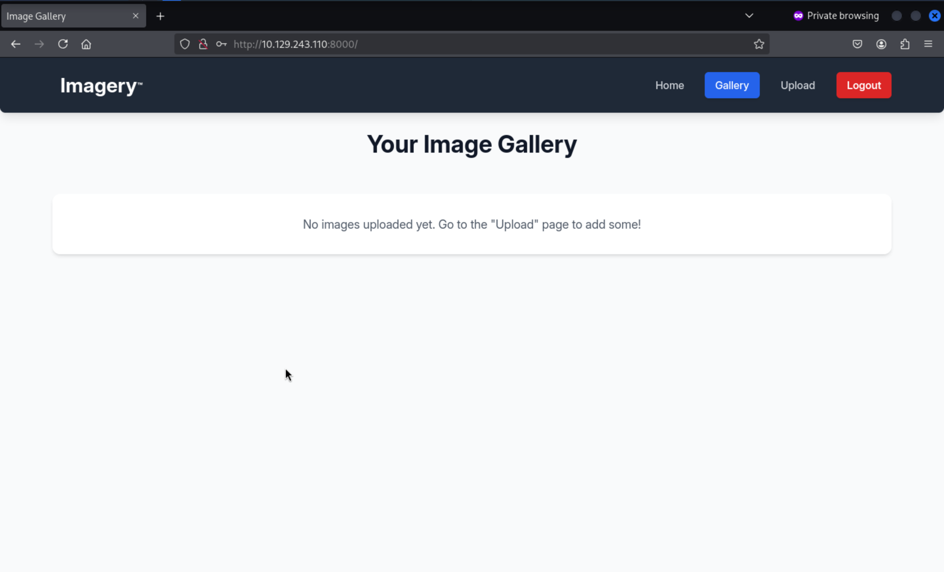Viewport: 944px width, 572px height.
Task: Go to the Home nav link
Action: pos(669,85)
